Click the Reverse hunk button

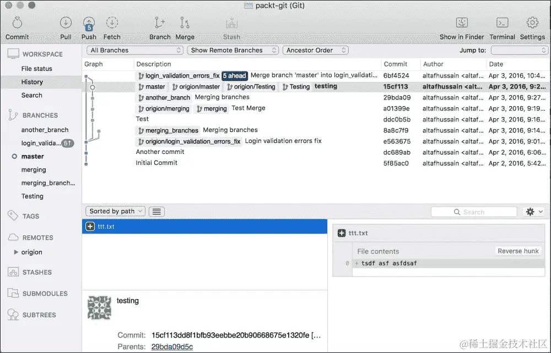coord(518,251)
